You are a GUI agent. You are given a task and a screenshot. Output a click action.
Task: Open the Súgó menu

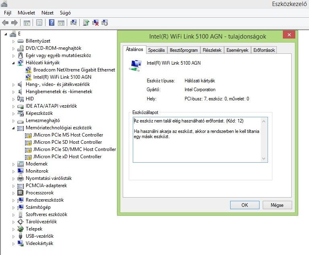pyautogui.click(x=65, y=13)
